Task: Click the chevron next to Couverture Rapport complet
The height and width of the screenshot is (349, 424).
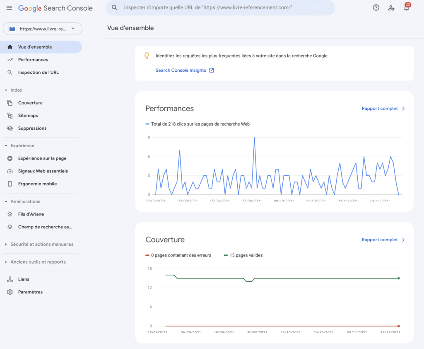Action: (403, 240)
